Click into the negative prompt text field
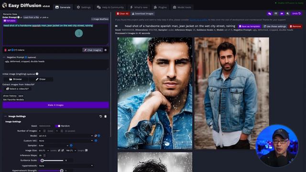The width and height of the screenshot is (306, 172). pyautogui.click(x=56, y=64)
